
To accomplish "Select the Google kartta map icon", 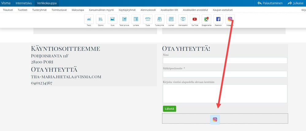I will [206, 19].
